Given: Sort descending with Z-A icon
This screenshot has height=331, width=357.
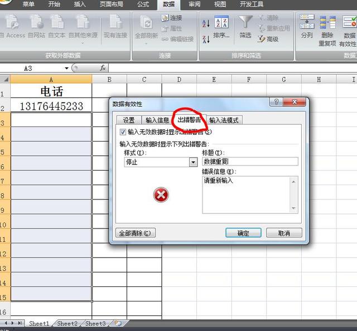Looking at the screenshot, I should [206, 40].
